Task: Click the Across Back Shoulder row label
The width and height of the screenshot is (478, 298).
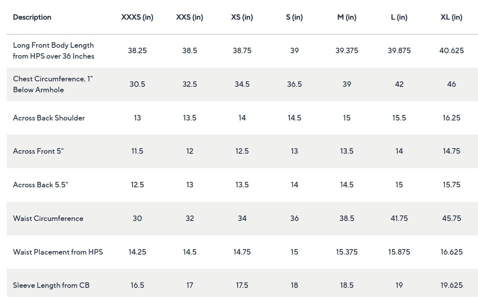Action: (x=49, y=118)
